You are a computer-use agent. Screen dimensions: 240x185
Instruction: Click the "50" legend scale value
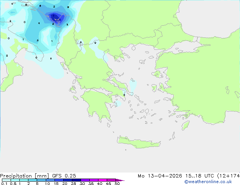click(117, 183)
